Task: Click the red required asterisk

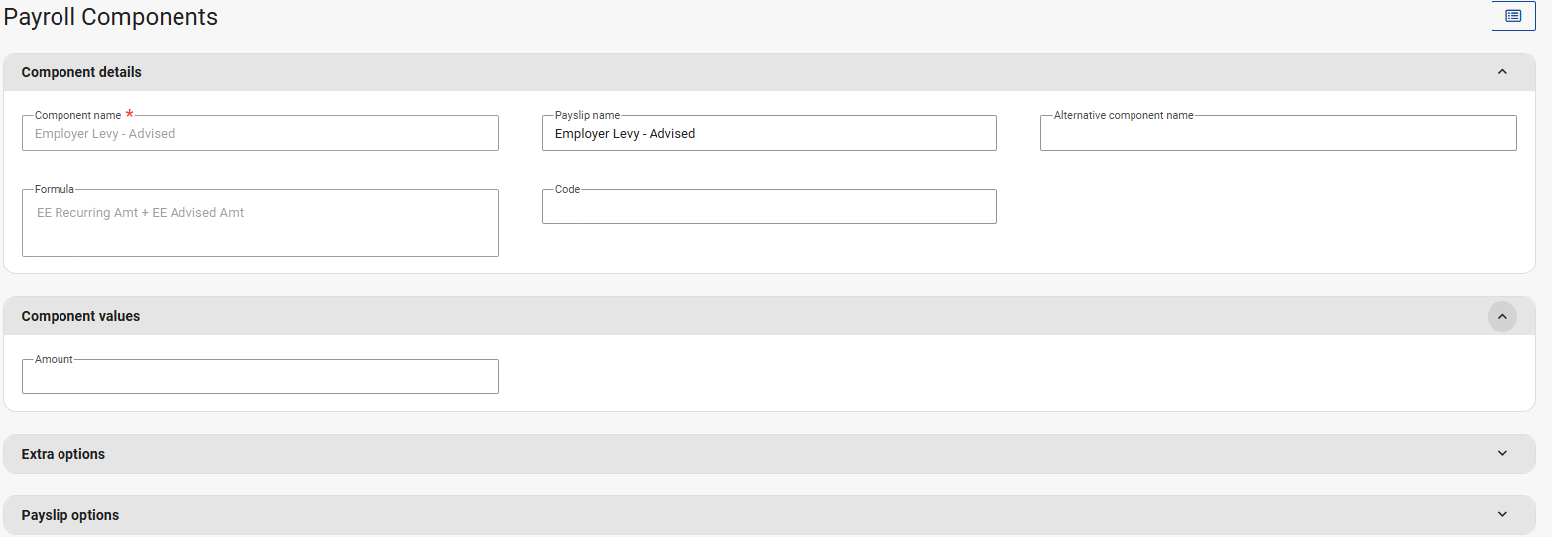Action: pos(129,115)
